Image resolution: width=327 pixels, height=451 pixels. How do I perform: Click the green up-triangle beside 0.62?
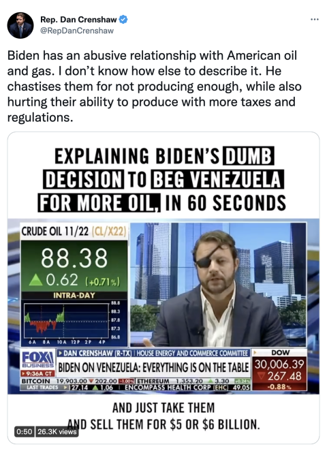(x=35, y=280)
